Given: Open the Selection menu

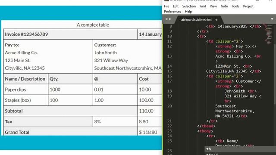Looking at the screenshot, I should point(189,6).
